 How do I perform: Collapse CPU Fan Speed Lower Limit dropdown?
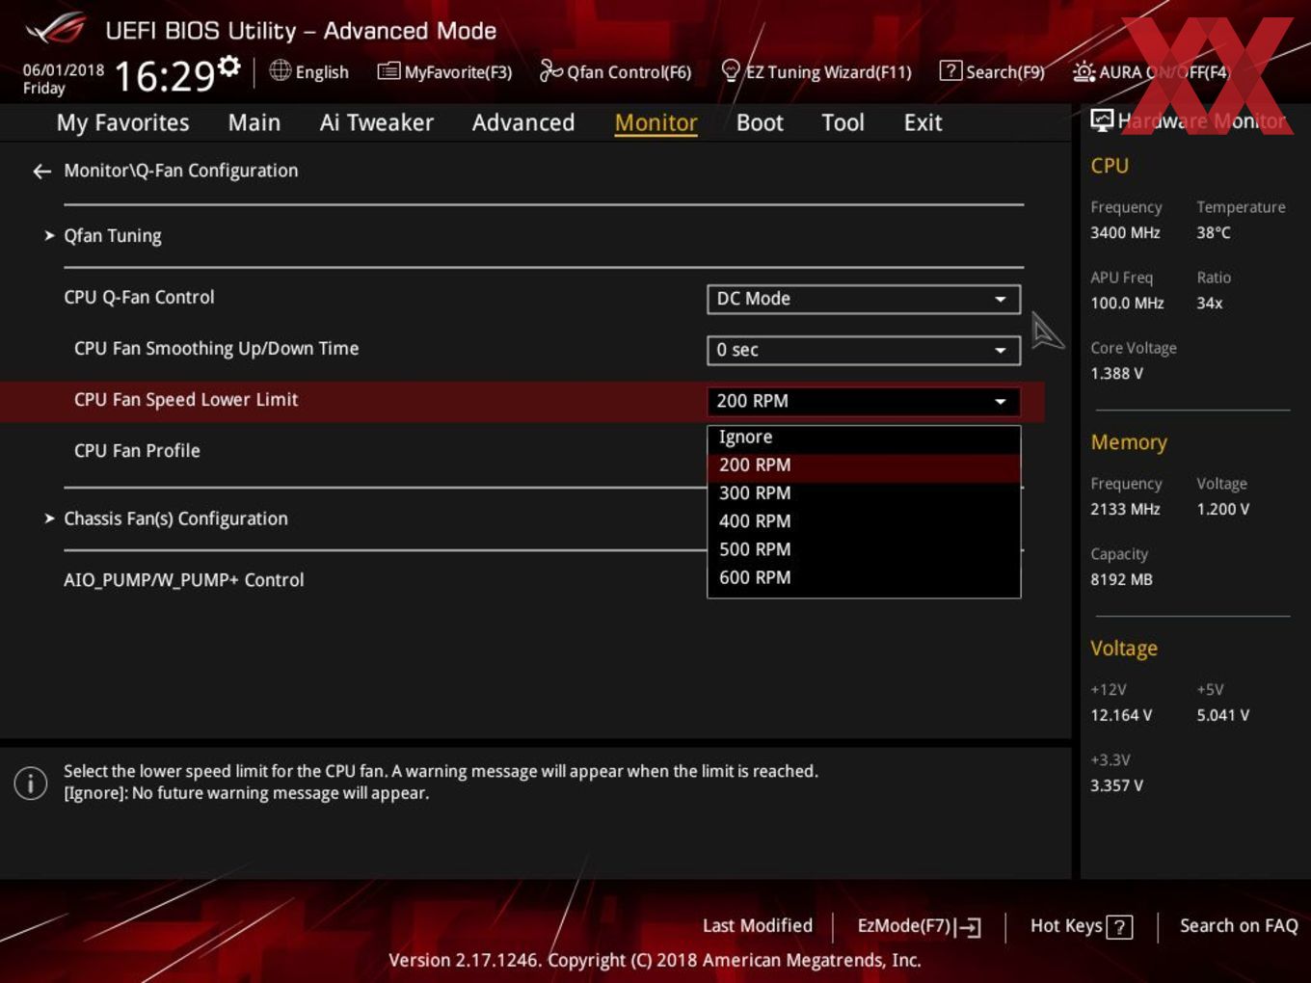coord(864,401)
